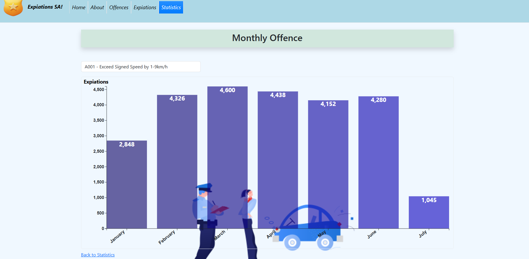
Task: Click the star badge logo icon
Action: [x=13, y=7]
